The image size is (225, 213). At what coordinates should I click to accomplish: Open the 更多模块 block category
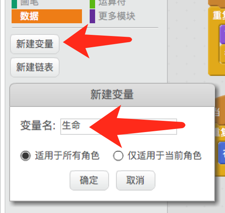click(117, 16)
